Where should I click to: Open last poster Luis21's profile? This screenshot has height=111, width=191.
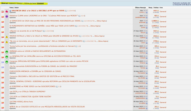143,43
